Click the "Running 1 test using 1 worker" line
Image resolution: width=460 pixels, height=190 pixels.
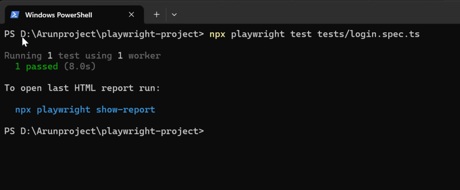click(x=82, y=56)
